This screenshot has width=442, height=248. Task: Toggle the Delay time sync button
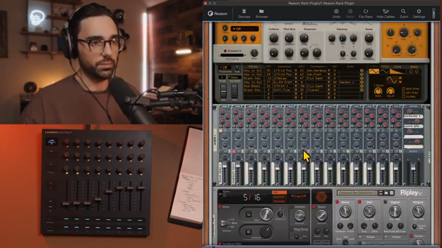point(248,214)
